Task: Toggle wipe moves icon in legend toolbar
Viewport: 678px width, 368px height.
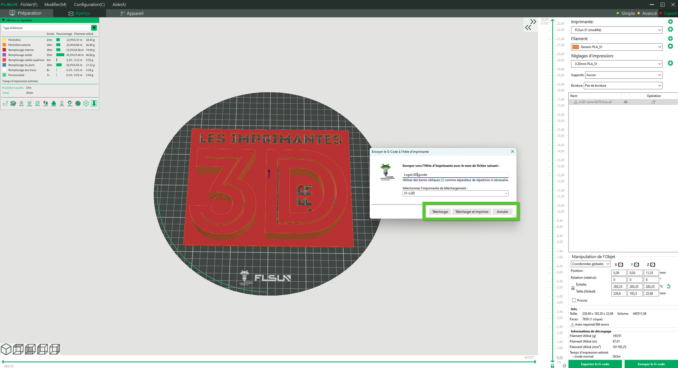Action: [x=13, y=103]
